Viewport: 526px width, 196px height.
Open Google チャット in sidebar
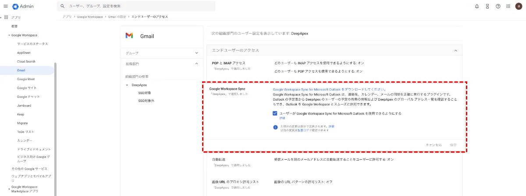click(28, 97)
